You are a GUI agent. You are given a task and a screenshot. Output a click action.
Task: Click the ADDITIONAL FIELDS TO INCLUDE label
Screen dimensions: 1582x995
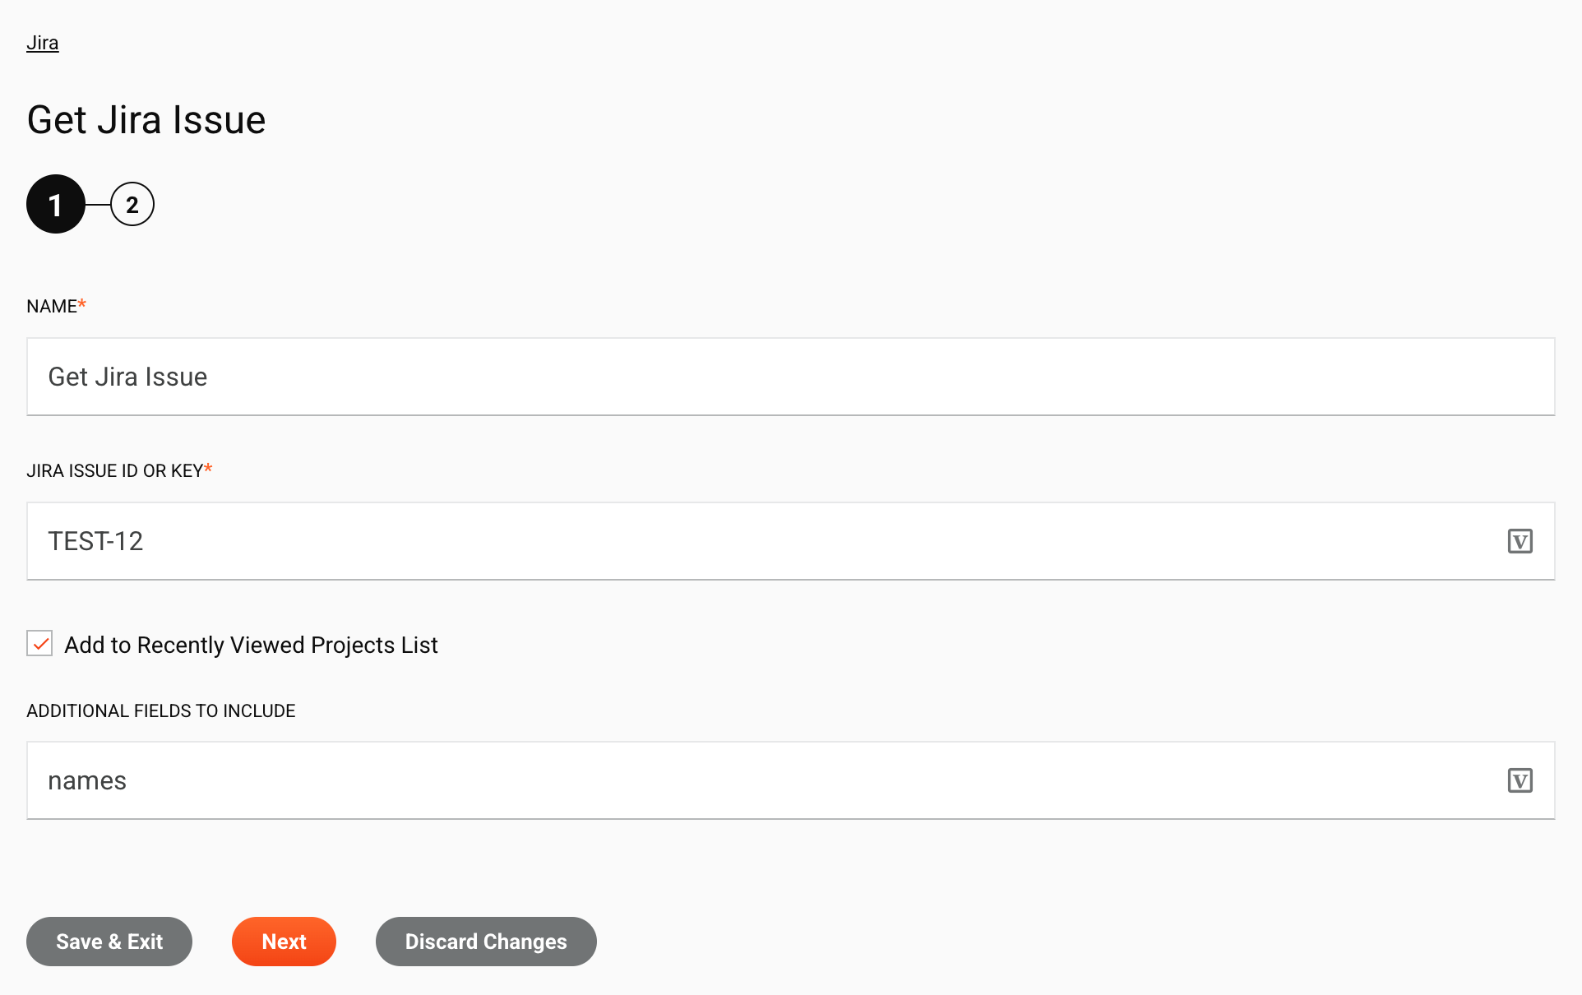161,711
